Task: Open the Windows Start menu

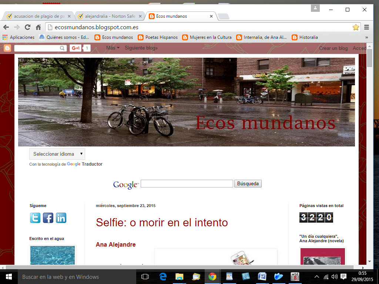Action: coord(8,277)
